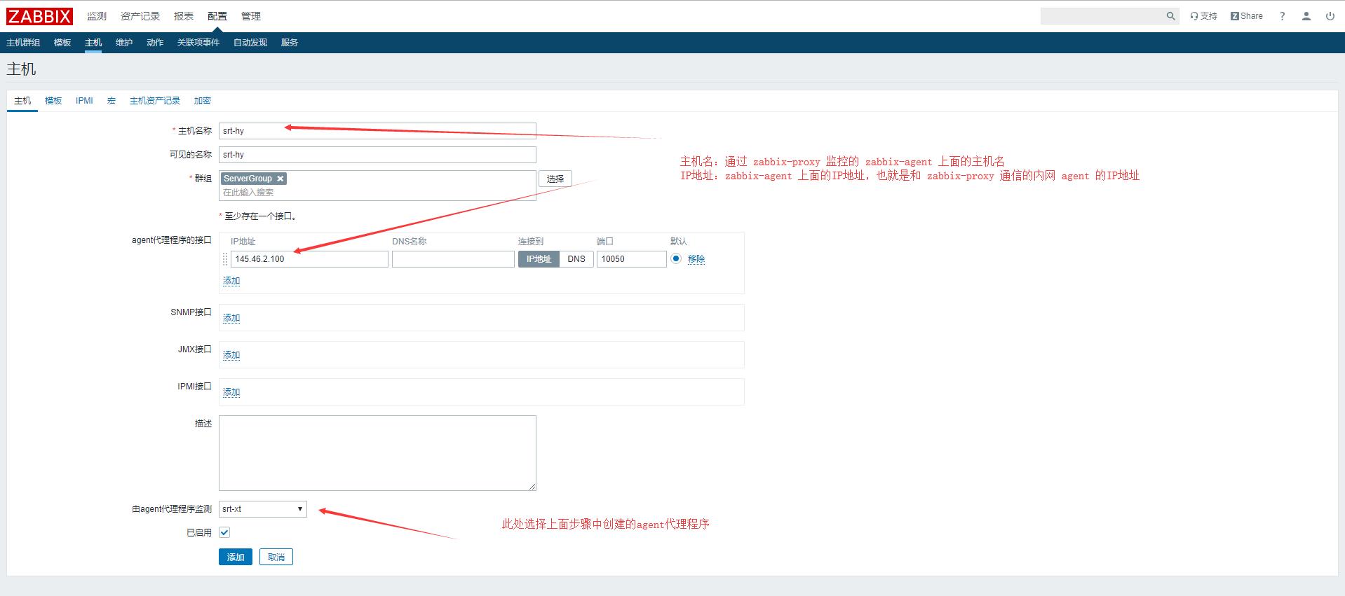Focus the empty DNS名称 field
This screenshot has width=1345, height=596.
click(x=453, y=259)
